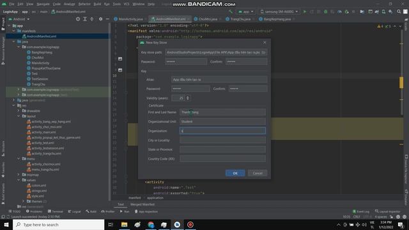The image size is (409, 230).
Task: Click the key Alias field
Action: 219,79
